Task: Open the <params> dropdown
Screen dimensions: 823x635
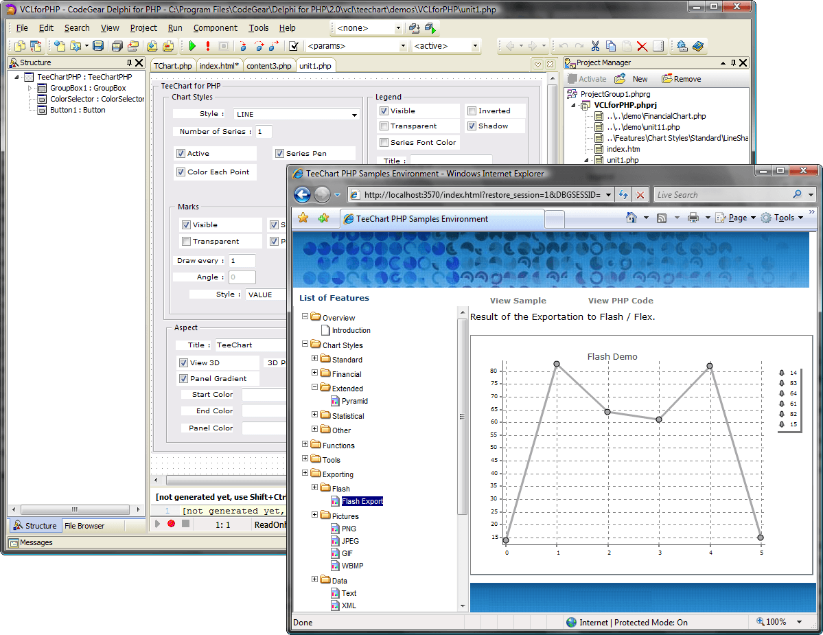Action: [403, 46]
